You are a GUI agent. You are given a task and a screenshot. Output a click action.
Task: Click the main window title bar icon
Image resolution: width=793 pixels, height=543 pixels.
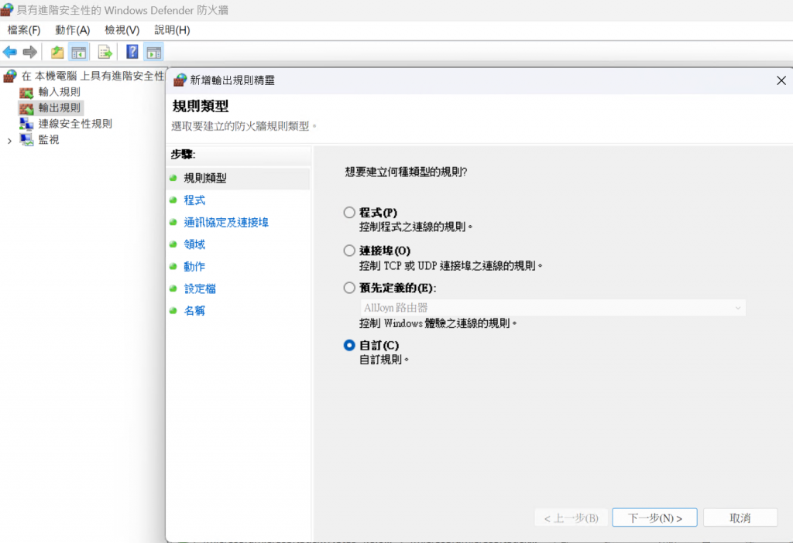tap(6, 9)
